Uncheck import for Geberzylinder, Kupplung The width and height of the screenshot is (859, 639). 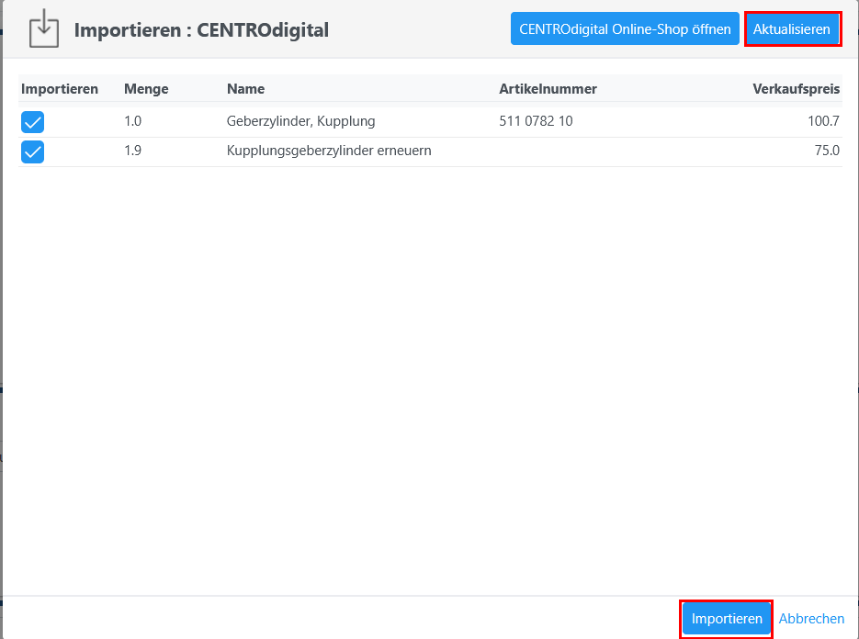tap(33, 122)
